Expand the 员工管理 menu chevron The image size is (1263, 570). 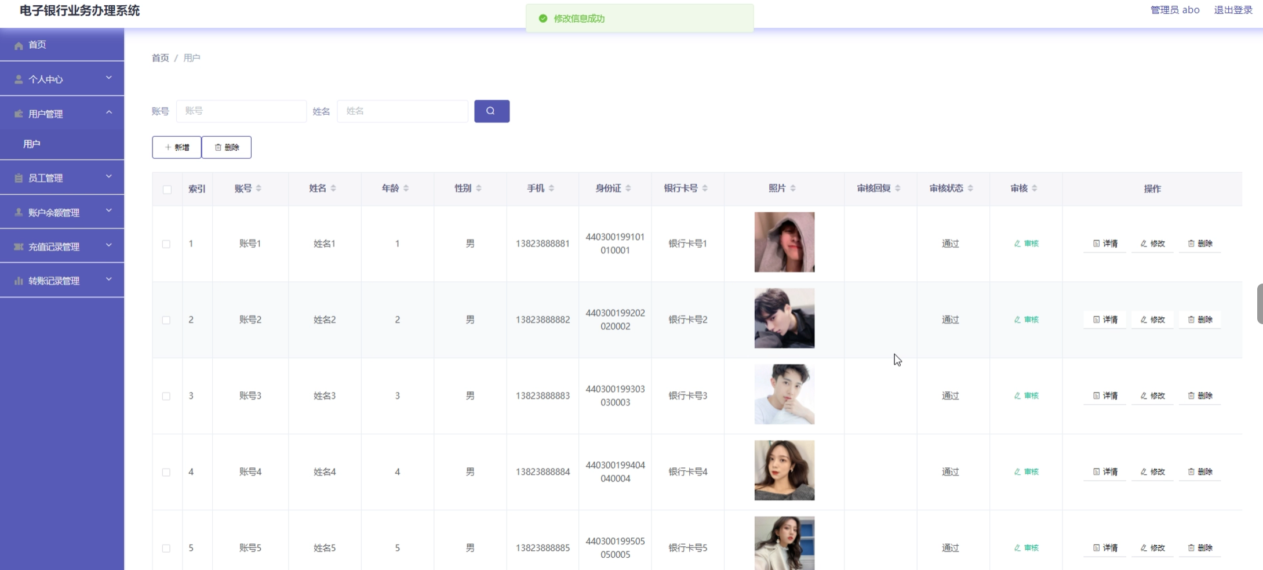click(109, 176)
